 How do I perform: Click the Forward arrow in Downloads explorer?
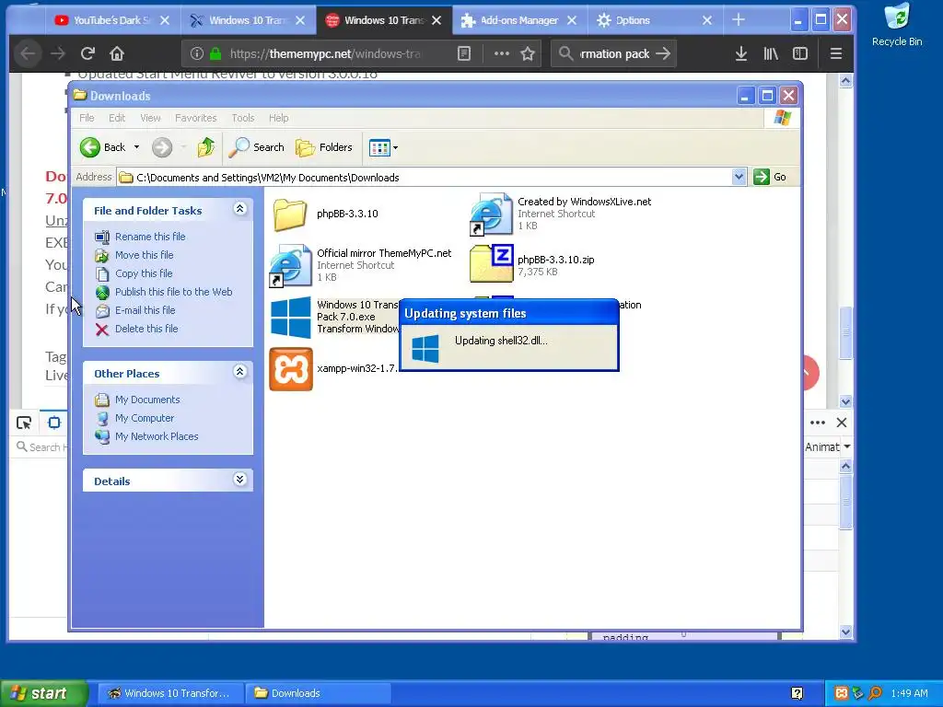(x=162, y=147)
